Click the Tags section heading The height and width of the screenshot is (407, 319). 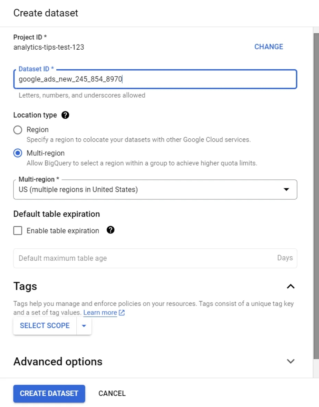tap(25, 286)
